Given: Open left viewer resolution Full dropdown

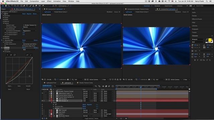Looking at the screenshot, I should coord(79,79).
